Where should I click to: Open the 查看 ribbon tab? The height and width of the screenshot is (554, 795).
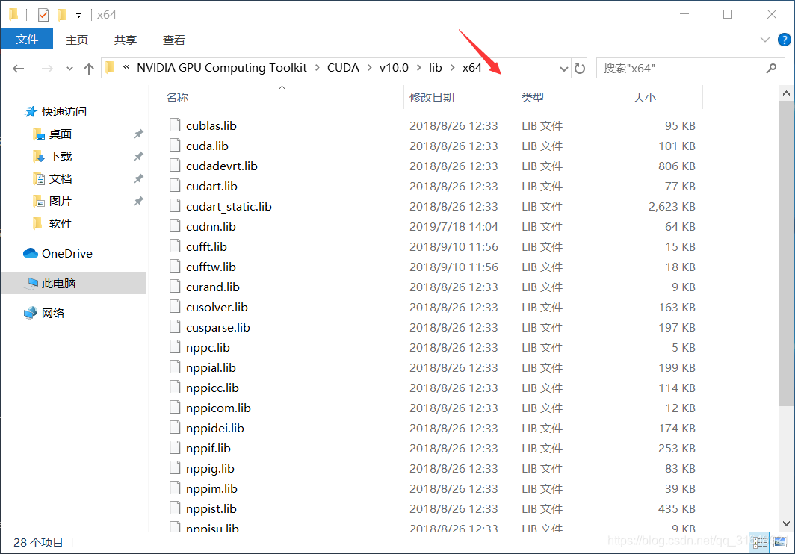[174, 40]
